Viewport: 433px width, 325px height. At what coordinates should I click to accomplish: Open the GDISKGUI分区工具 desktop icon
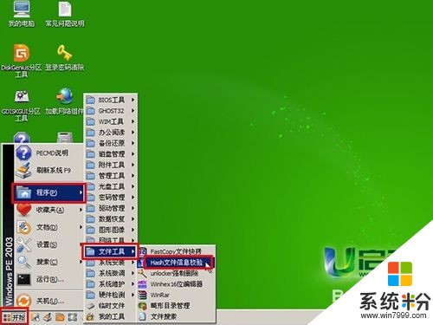[x=21, y=106]
